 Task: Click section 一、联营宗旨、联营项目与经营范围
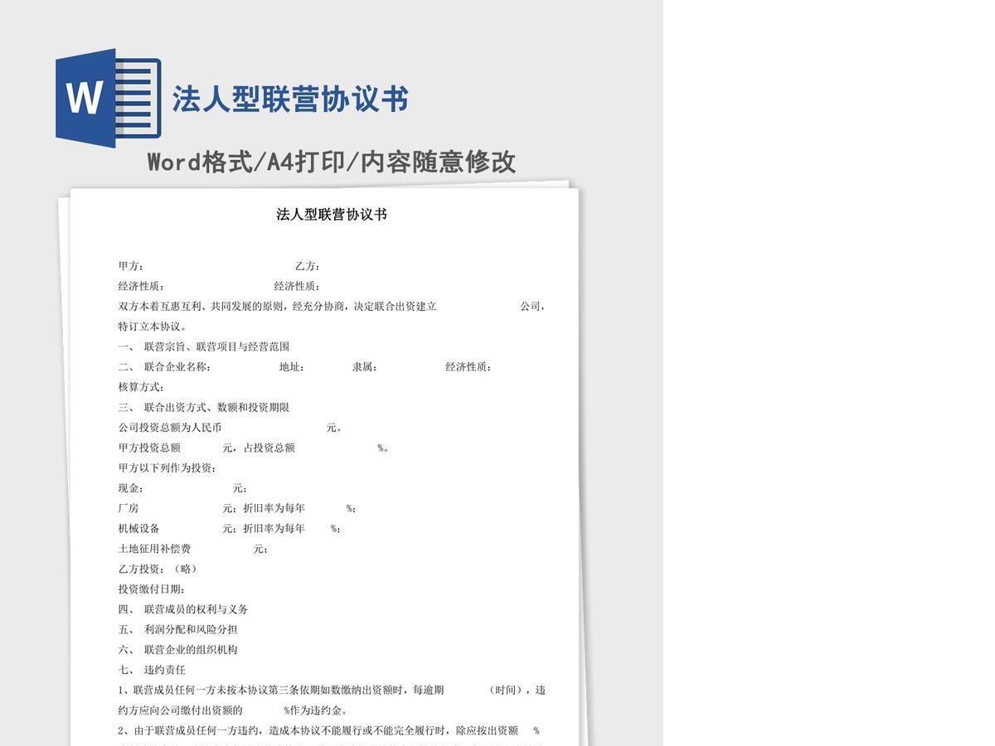(x=204, y=346)
